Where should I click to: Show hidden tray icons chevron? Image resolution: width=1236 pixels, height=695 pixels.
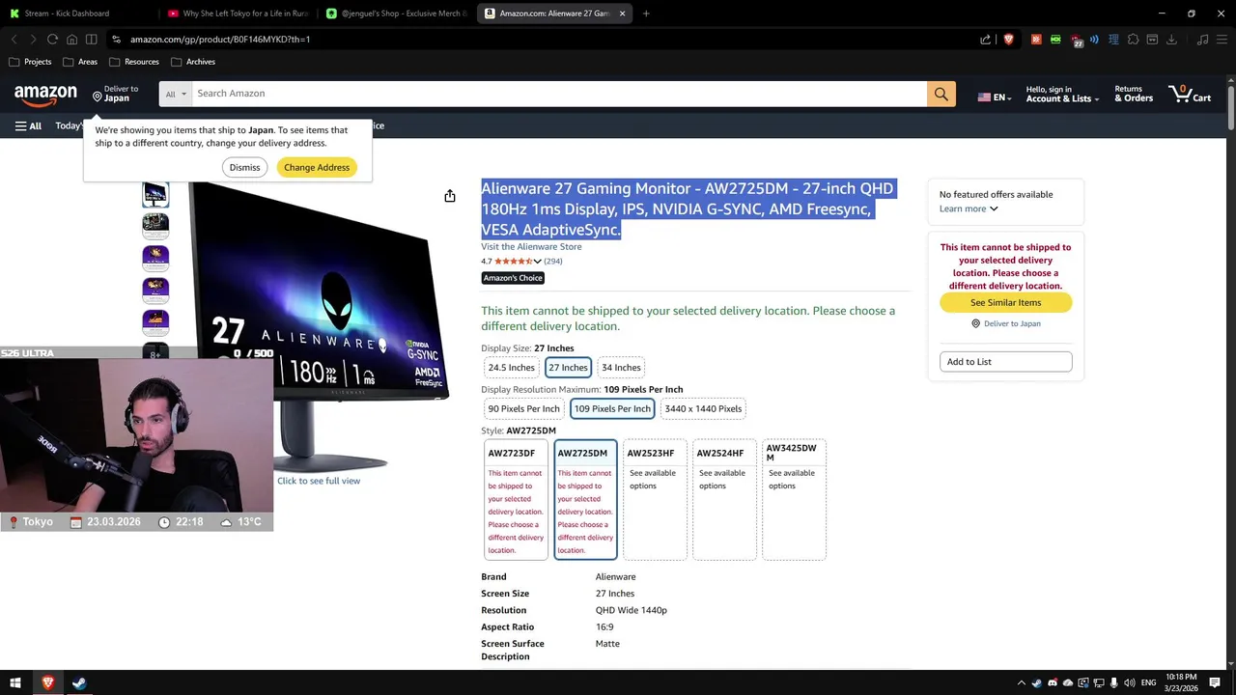coord(1022,683)
